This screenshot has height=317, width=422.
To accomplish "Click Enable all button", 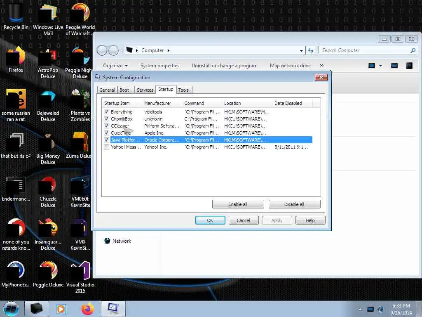I will pyautogui.click(x=238, y=204).
